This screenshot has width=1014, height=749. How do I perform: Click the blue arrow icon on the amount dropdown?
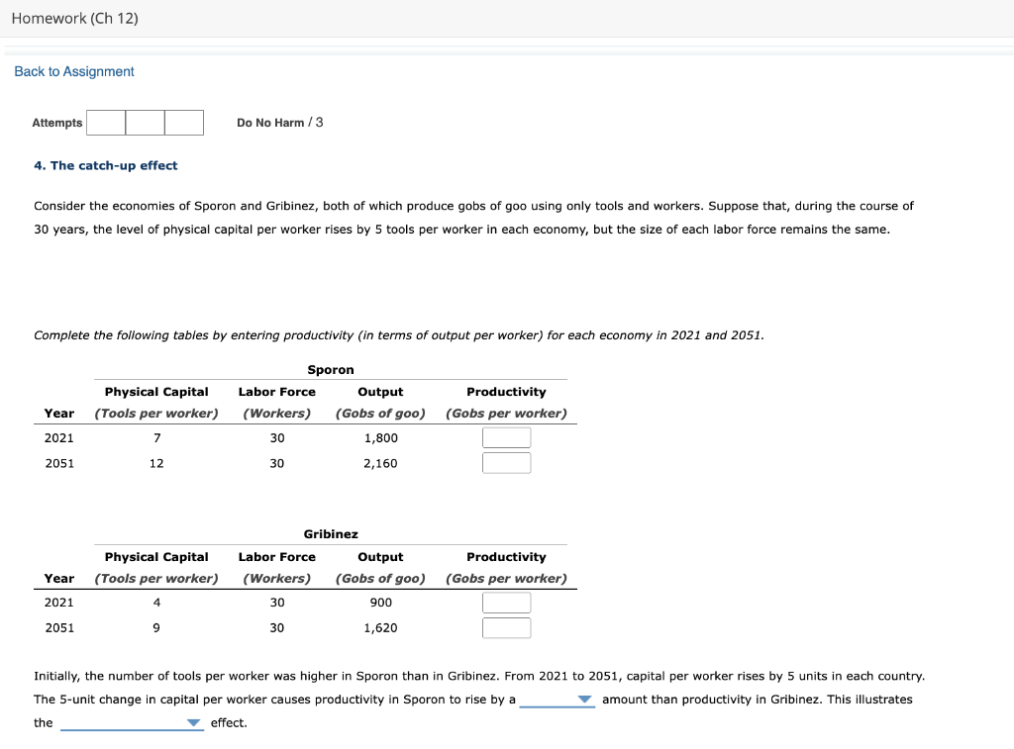pos(585,699)
